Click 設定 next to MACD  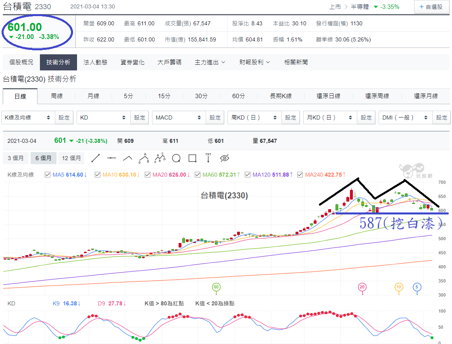[215, 117]
